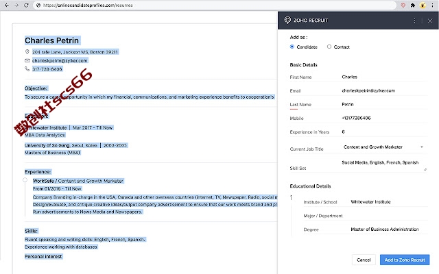Click the Objective: heading
This screenshot has height=274, width=439.
pyautogui.click(x=36, y=88)
